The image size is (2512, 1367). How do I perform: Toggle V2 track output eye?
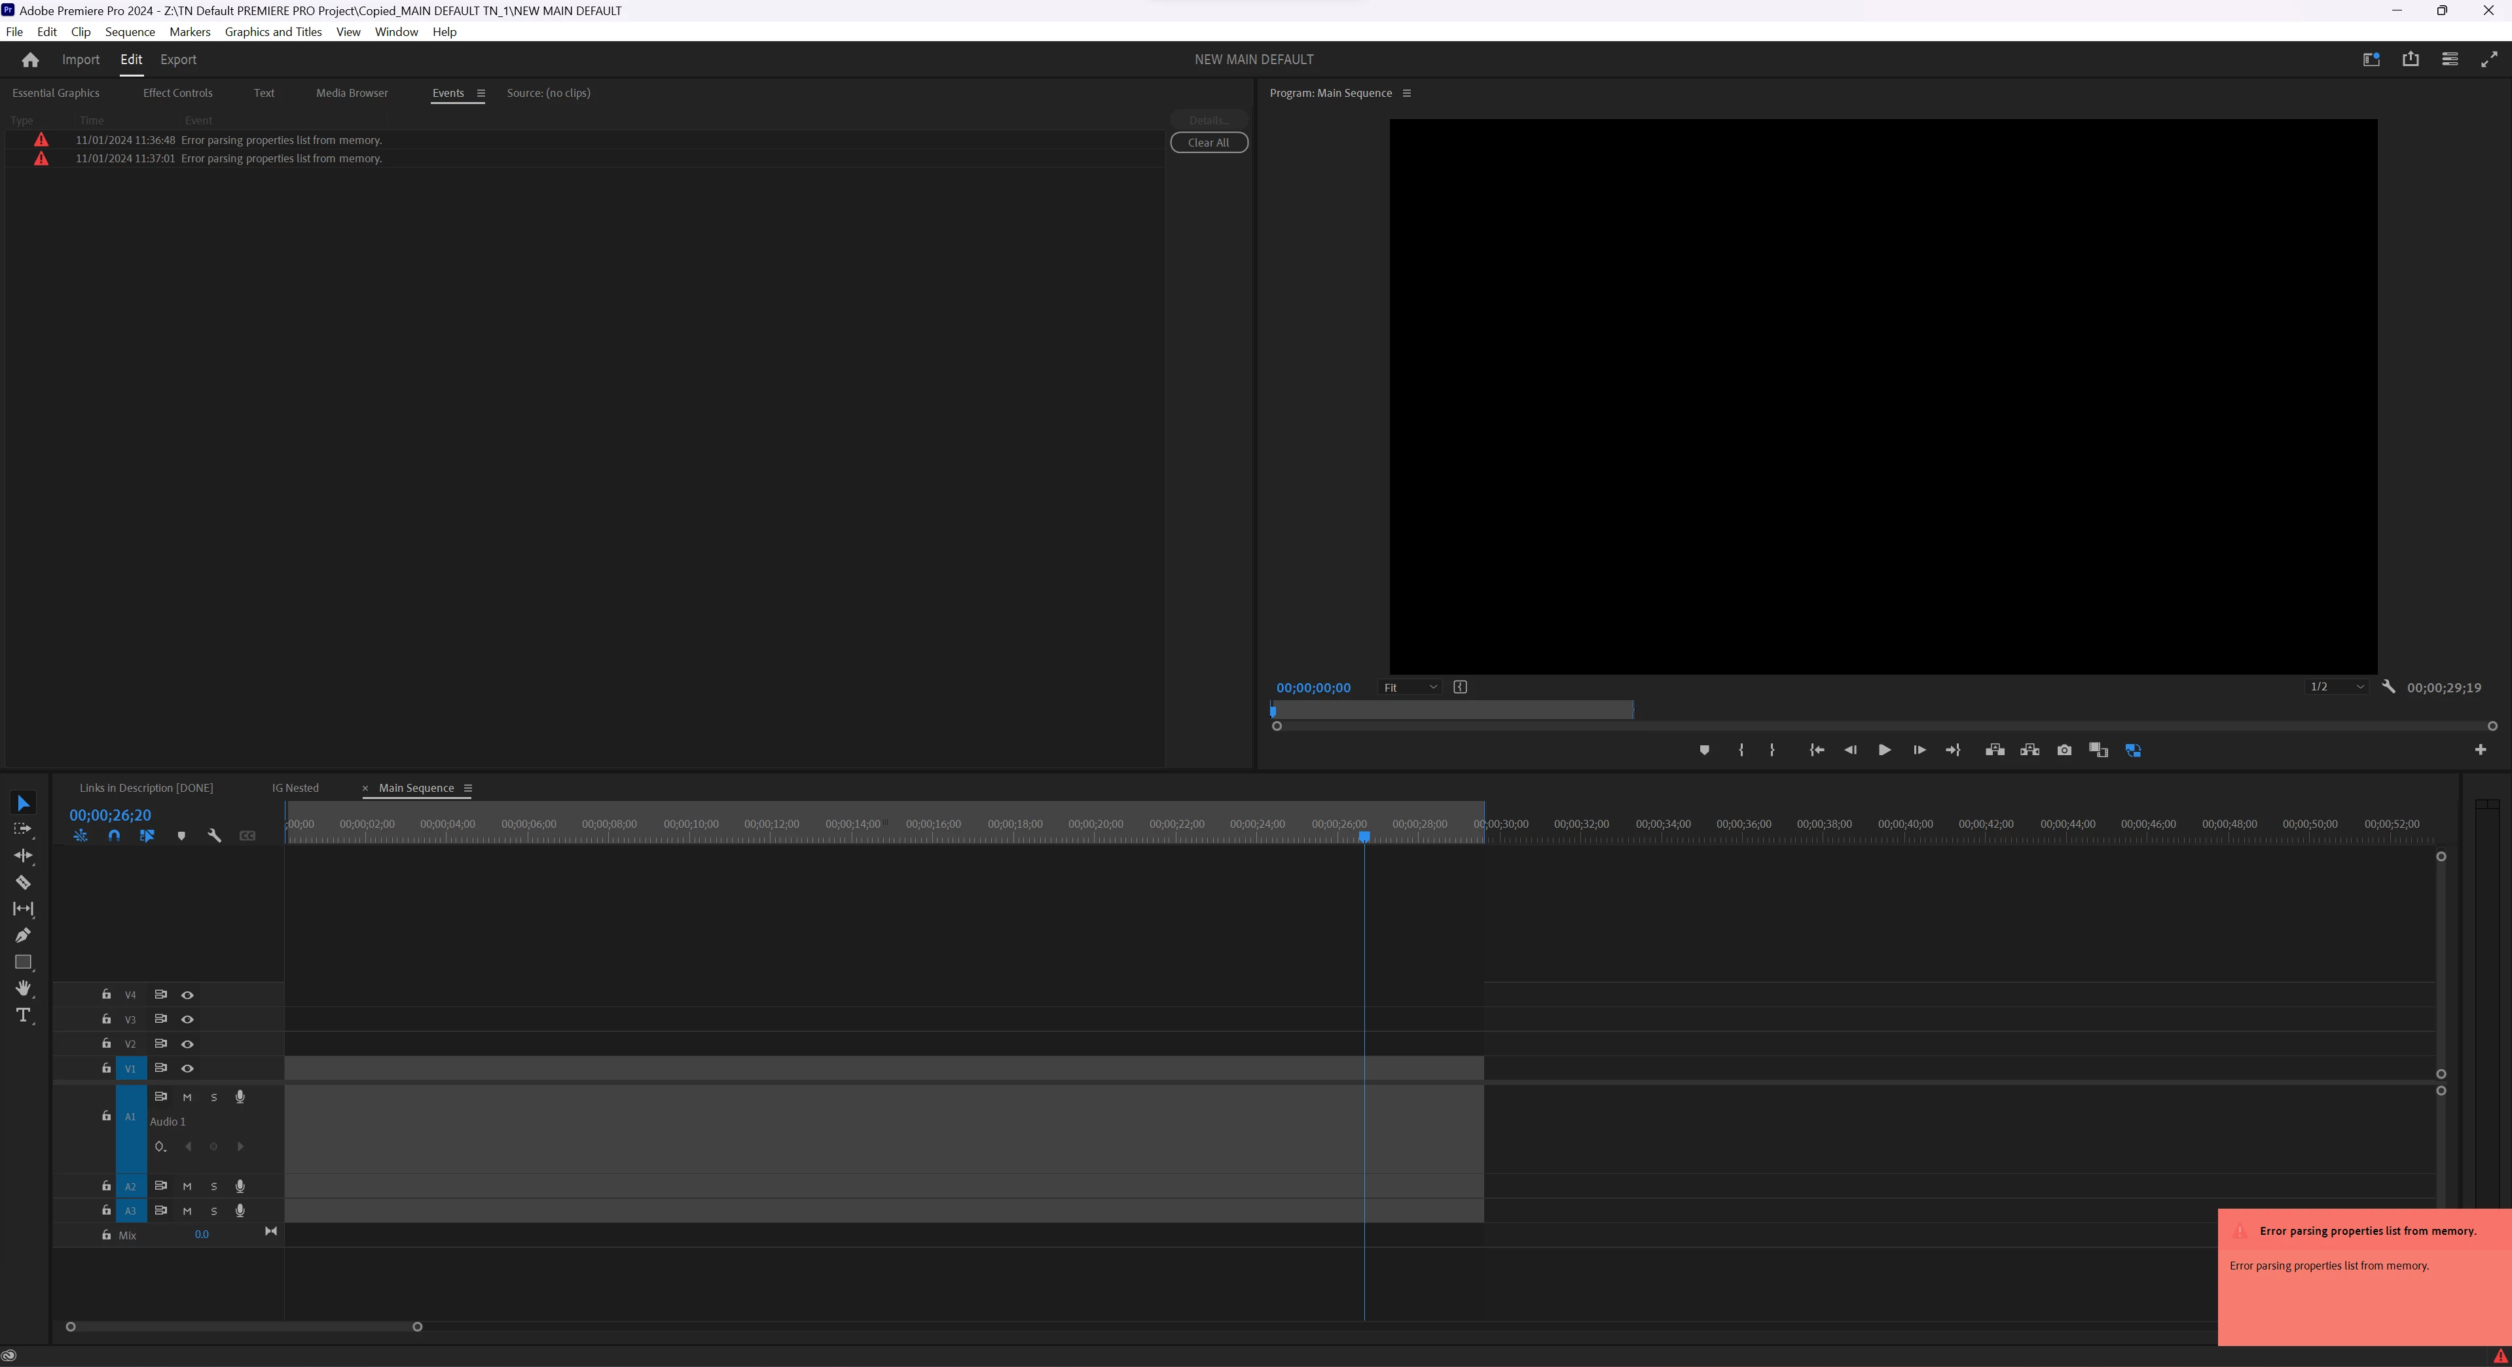(187, 1044)
